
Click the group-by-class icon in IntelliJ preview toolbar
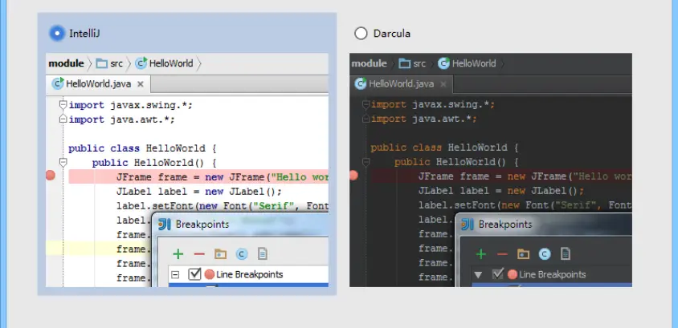[x=242, y=253]
